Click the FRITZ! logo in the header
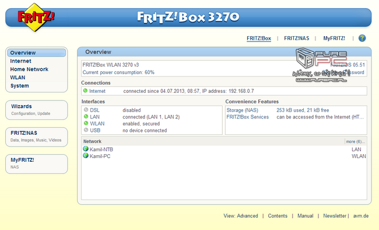The image size is (379, 230). [x=36, y=17]
